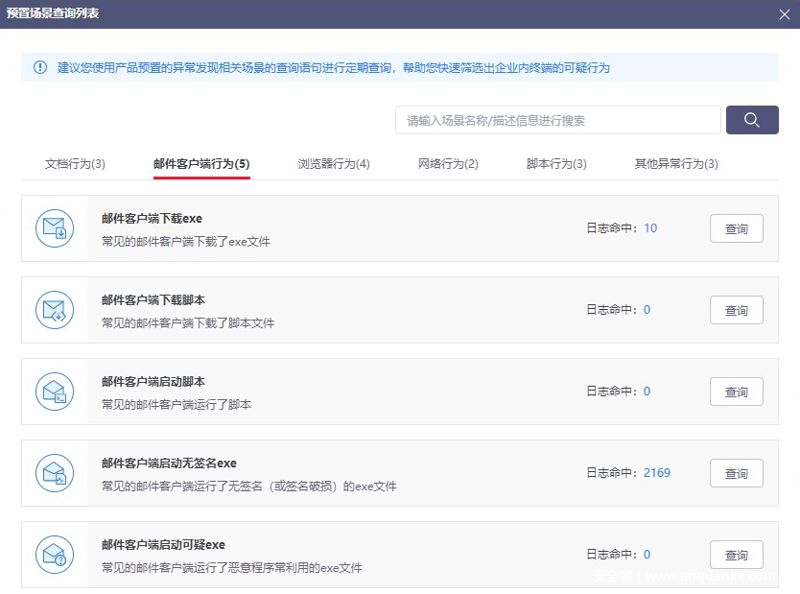Click the 邮件客户端启动脚本 envelope icon

pos(54,392)
